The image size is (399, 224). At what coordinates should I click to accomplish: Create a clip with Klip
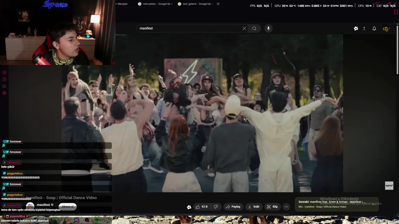[x=272, y=207]
